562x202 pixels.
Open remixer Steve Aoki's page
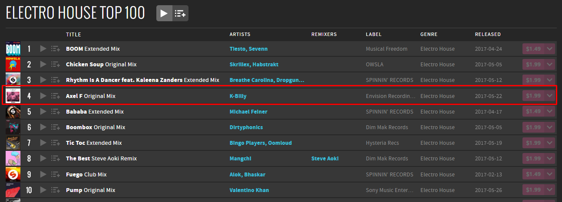click(325, 158)
